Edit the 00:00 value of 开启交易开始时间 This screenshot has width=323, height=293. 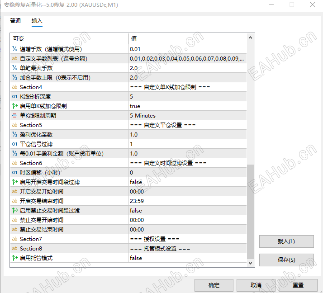(187, 191)
